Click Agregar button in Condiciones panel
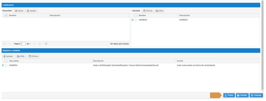Image resolution: width=266 pixels, height=101 pixels. pos(31,11)
